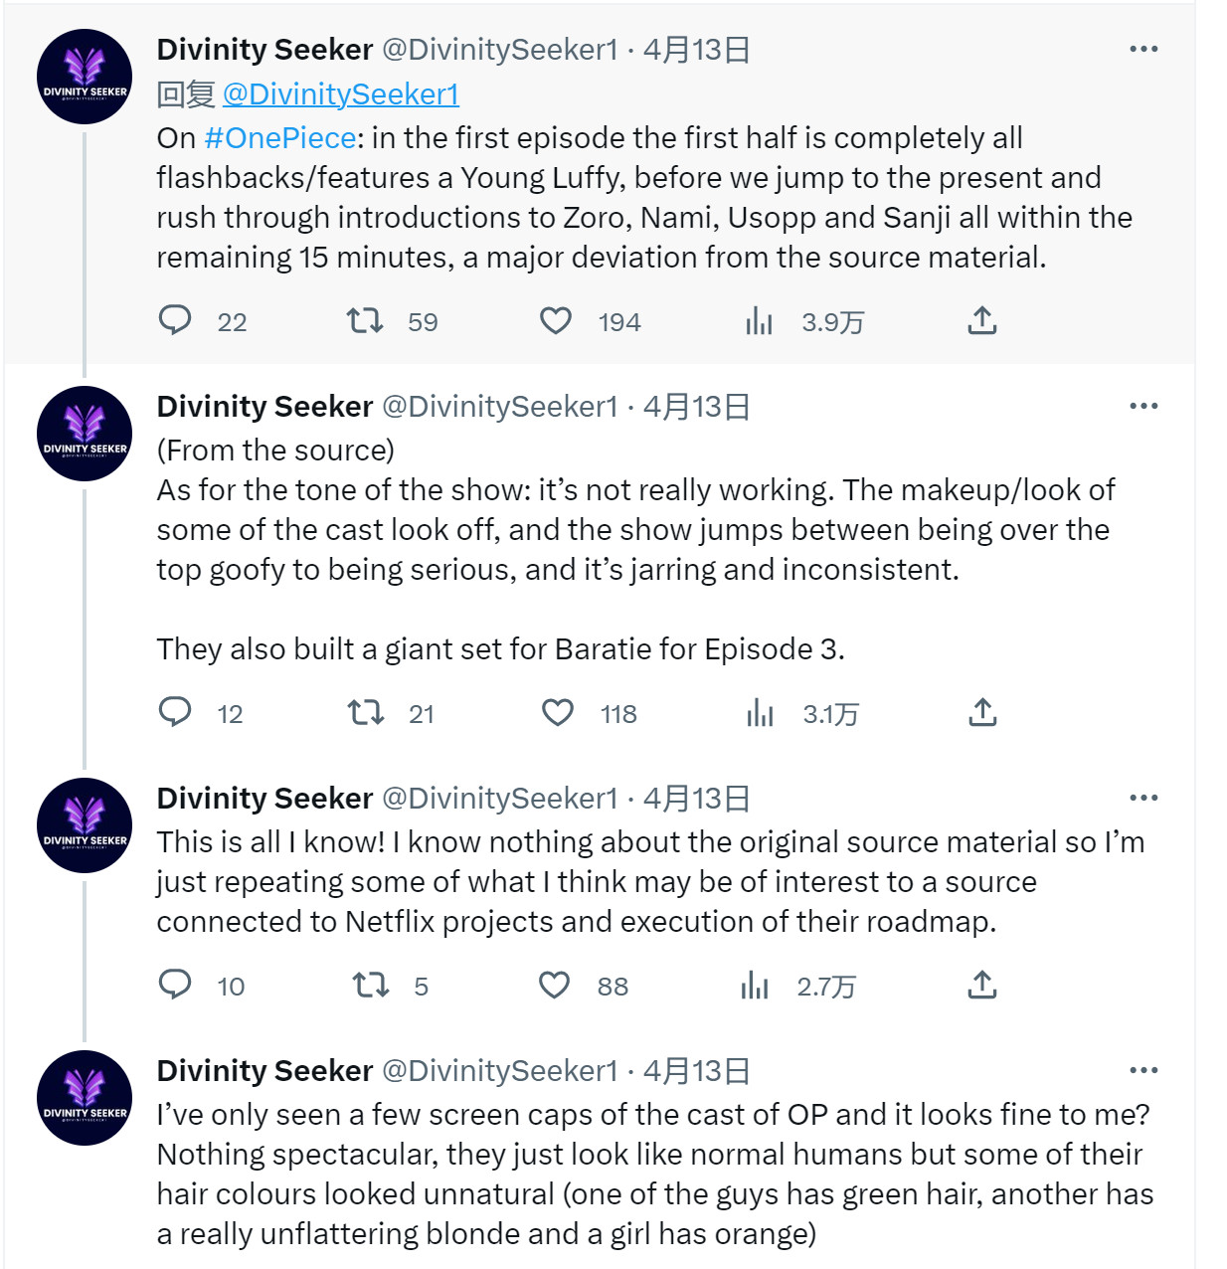Open more options on the first tweet
The height and width of the screenshot is (1269, 1227).
(1143, 49)
